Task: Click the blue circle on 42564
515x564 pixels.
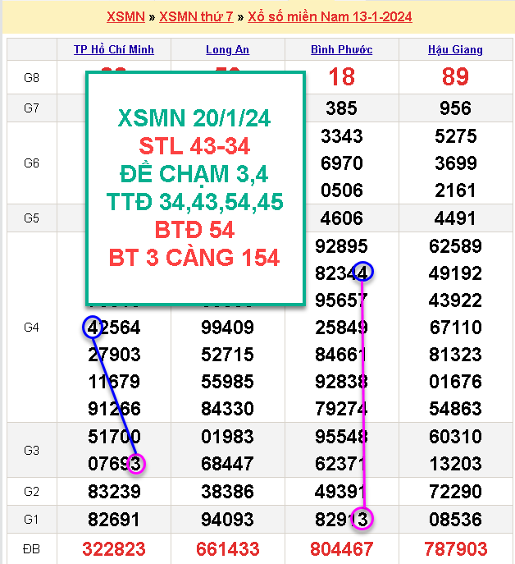Action: click(93, 327)
